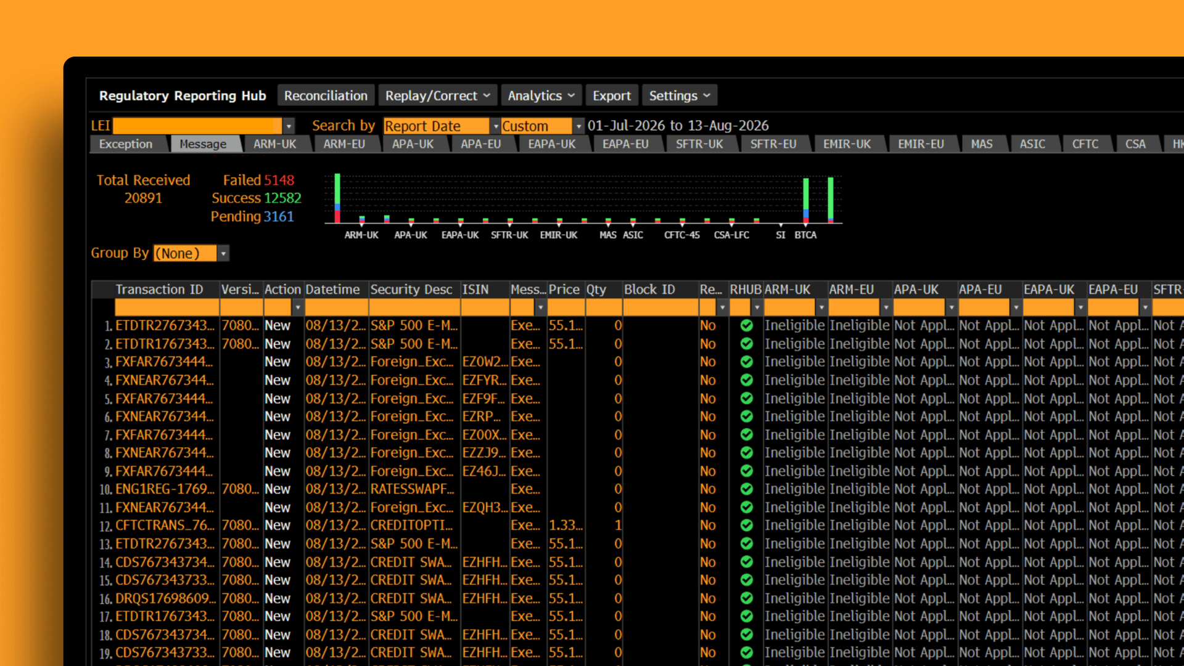
Task: Focus the Security Desc filter field
Action: coord(414,307)
